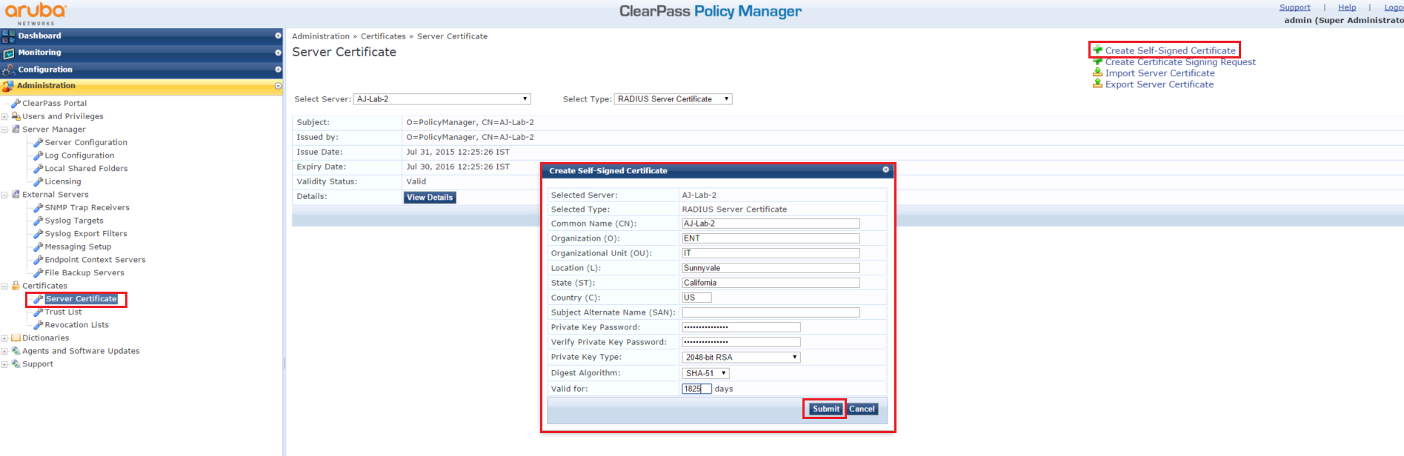Open Licensing page

(x=63, y=181)
